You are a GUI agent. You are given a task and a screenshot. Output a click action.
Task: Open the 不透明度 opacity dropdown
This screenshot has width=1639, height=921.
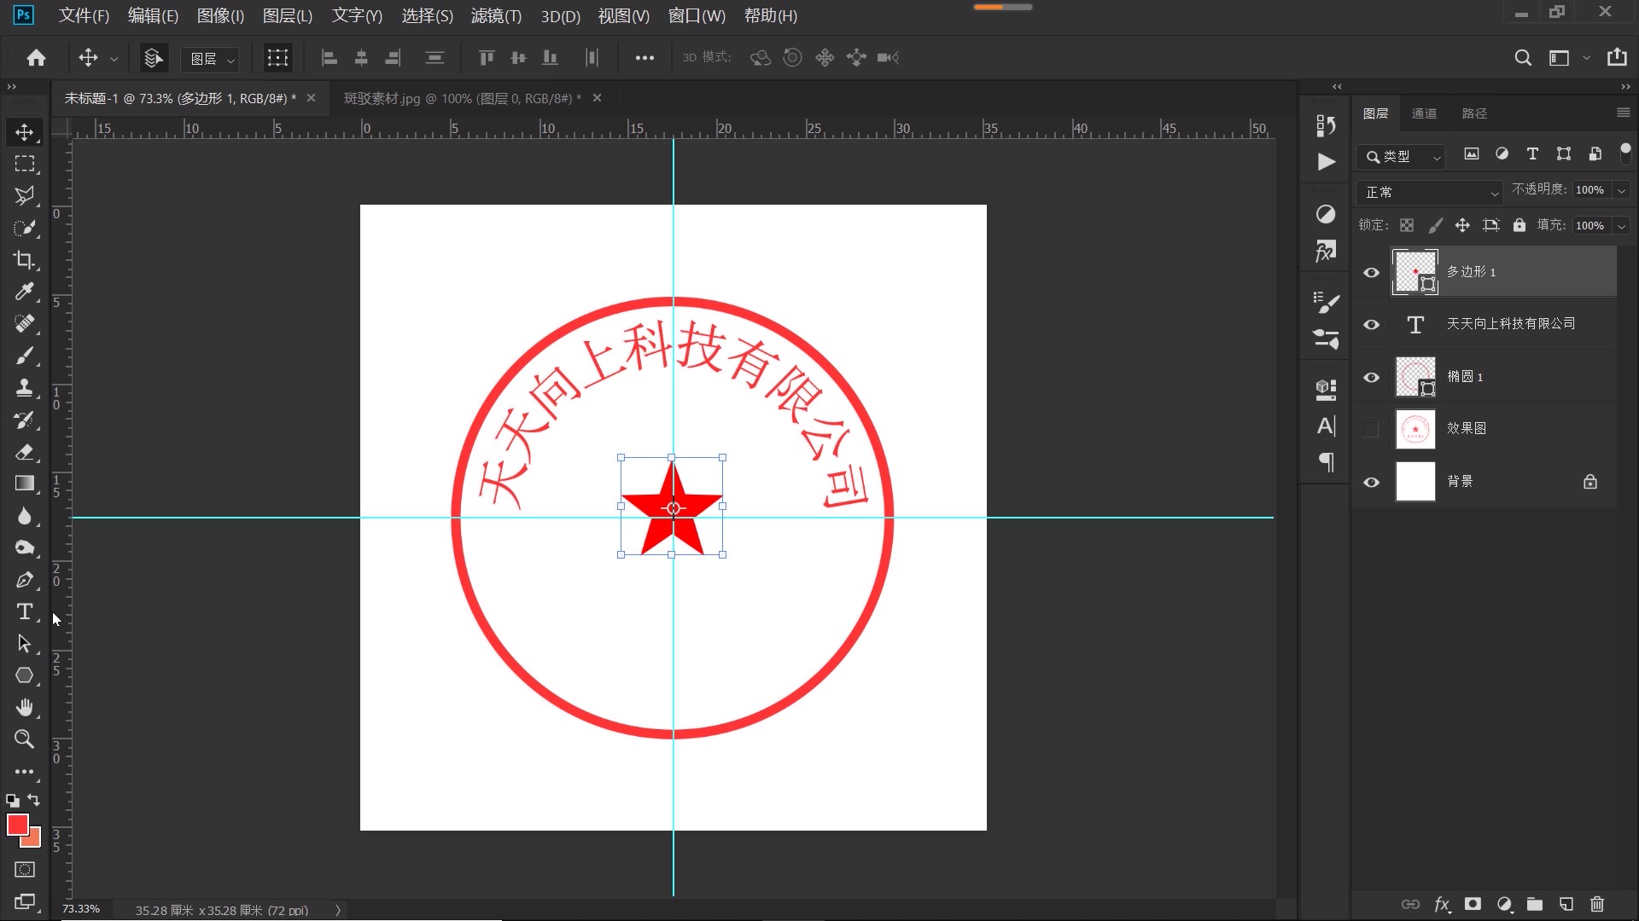pos(1620,189)
